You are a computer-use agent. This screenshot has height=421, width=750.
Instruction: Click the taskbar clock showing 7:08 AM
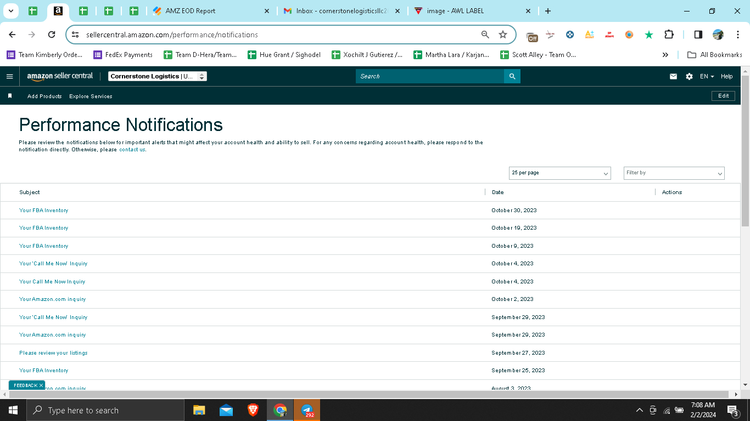point(703,410)
